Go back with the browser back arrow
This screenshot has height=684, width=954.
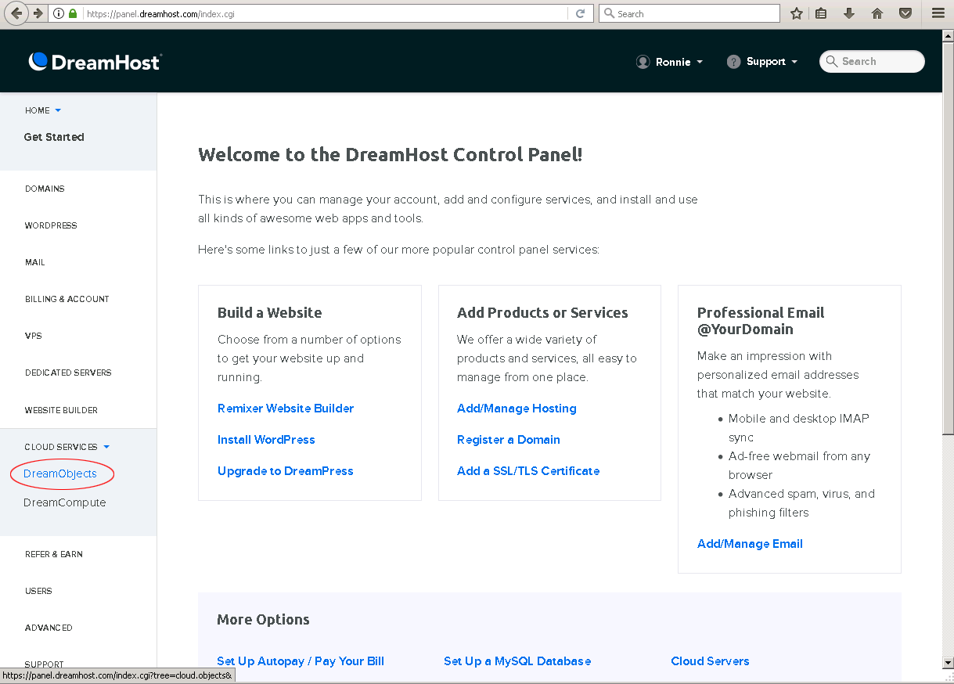click(x=16, y=13)
